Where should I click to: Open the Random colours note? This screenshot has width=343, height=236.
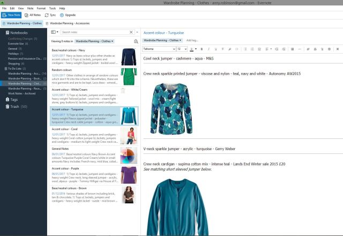94,76
